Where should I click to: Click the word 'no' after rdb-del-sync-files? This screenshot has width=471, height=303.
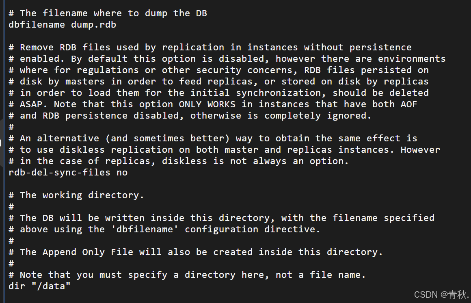[x=122, y=172]
